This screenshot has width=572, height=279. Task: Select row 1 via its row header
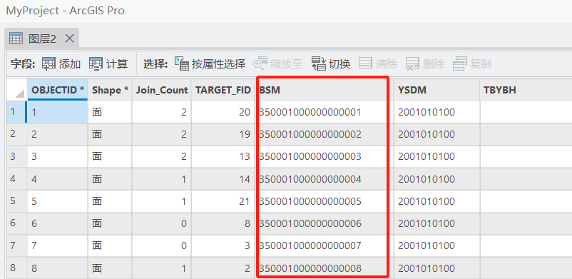[17, 112]
